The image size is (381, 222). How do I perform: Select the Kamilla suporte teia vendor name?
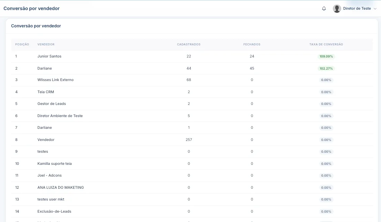click(x=54, y=164)
